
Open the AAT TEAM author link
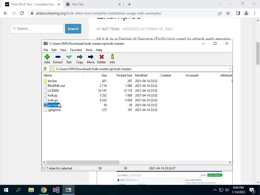(x=111, y=29)
